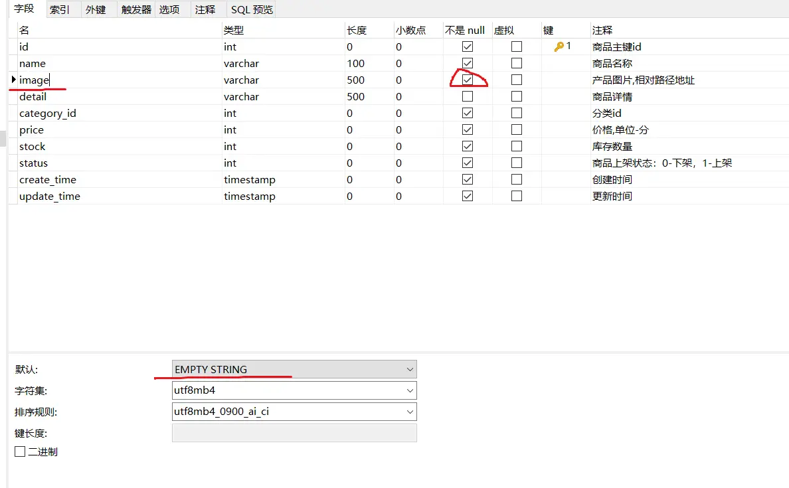This screenshot has height=488, width=789.
Task: Click the comment 商品名称
Action: click(x=612, y=63)
